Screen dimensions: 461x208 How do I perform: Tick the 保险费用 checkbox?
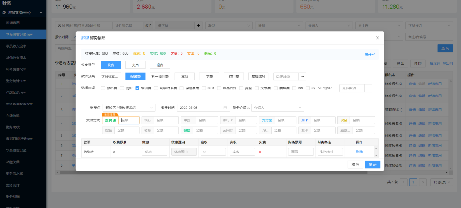[182, 88]
